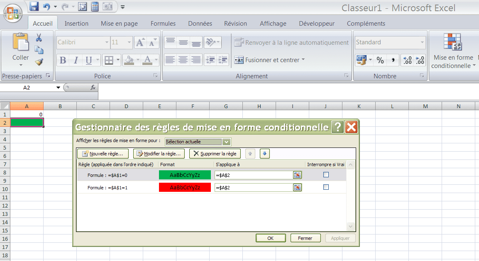
Task: Activate the Format Painter brush
Action: pyautogui.click(x=39, y=62)
